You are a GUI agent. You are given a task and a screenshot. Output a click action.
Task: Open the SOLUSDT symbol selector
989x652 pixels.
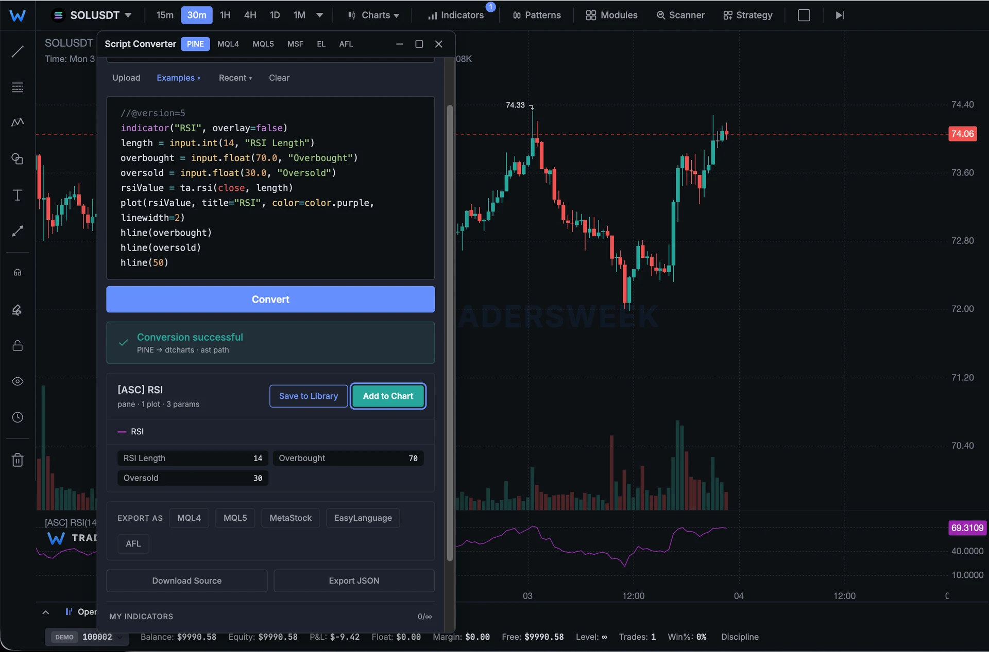(x=93, y=15)
